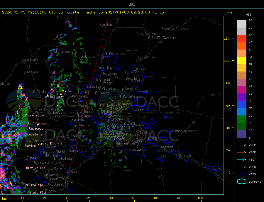The image size is (264, 202).
Task: Click the 'Vista_Flor' label on the map
Action: pos(38,193)
